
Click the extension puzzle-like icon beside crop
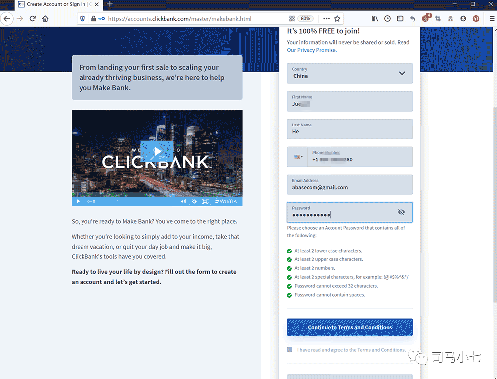coord(450,19)
